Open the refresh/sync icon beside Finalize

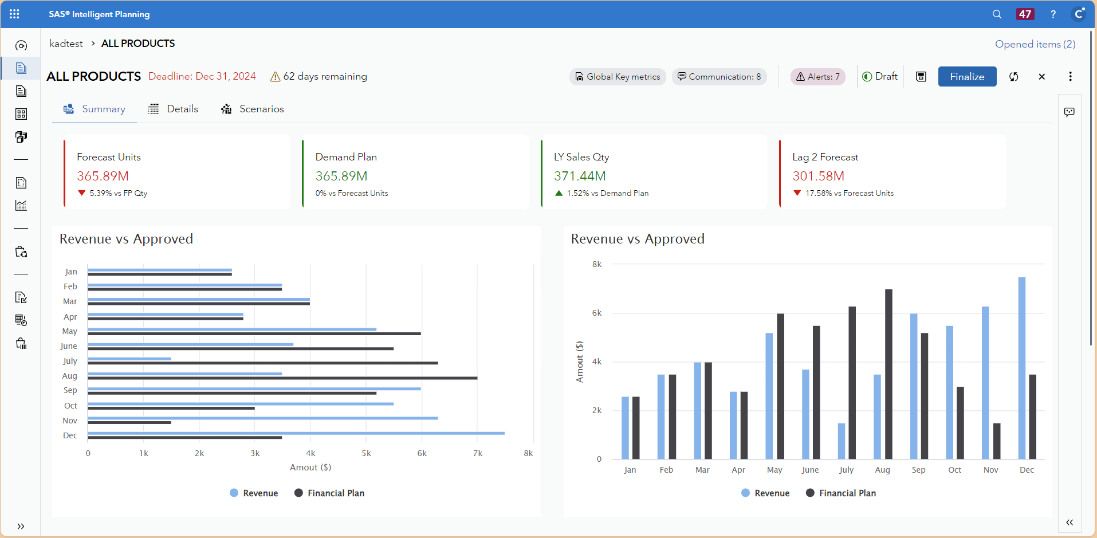[1014, 76]
